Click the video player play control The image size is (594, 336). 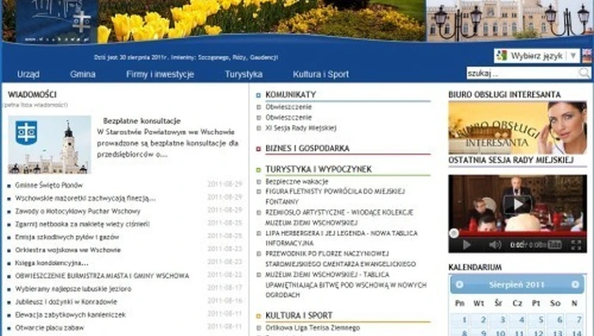[467, 245]
